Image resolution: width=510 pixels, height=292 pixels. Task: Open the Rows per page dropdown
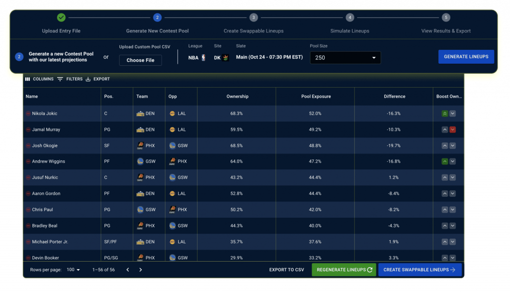pos(73,269)
